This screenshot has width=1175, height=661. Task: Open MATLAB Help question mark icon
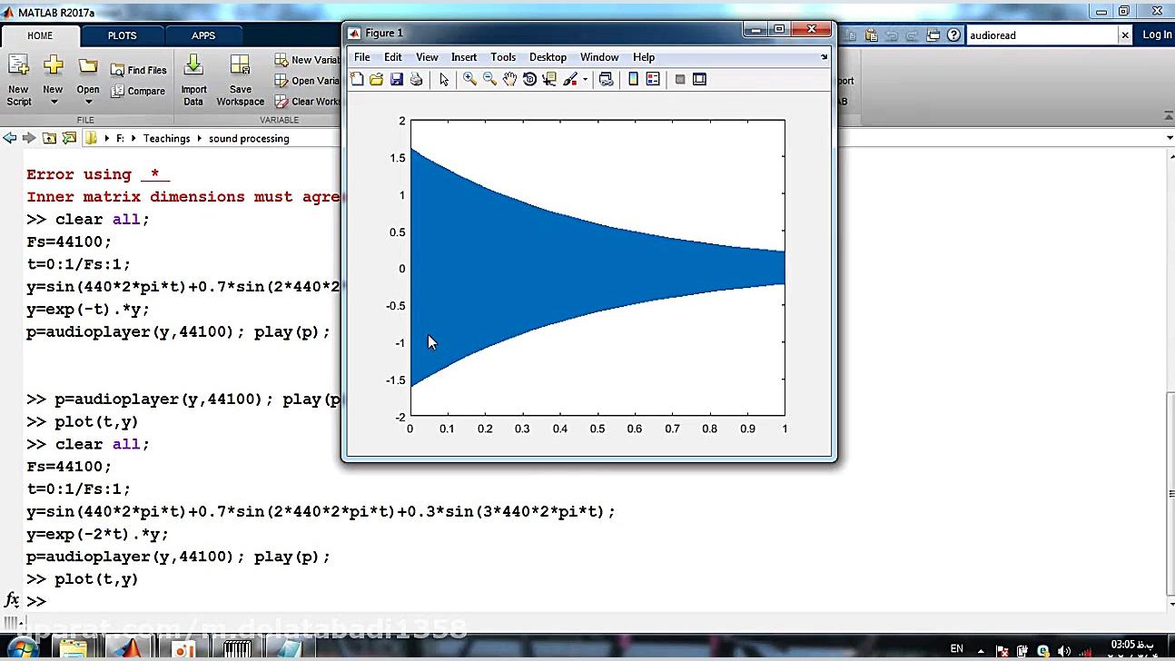tap(953, 35)
